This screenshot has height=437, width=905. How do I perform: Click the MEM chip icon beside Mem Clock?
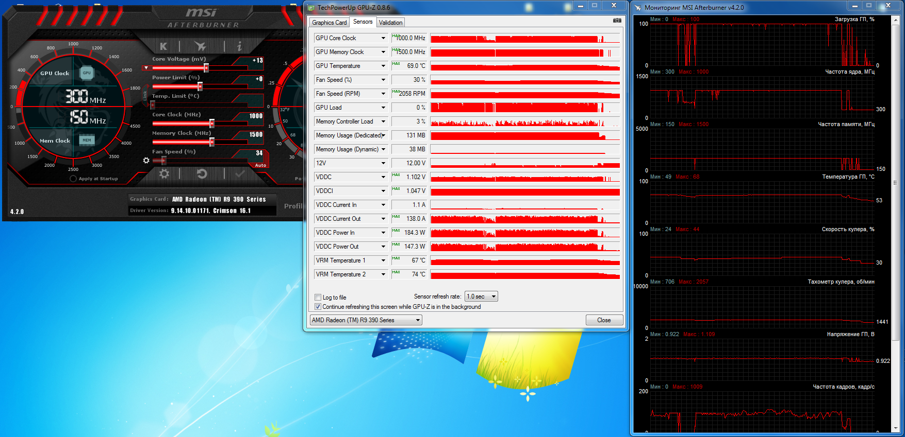87,140
